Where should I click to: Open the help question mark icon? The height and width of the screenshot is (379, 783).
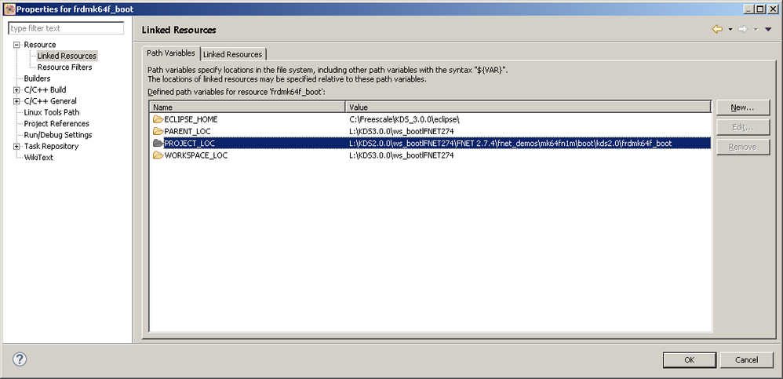tap(20, 359)
